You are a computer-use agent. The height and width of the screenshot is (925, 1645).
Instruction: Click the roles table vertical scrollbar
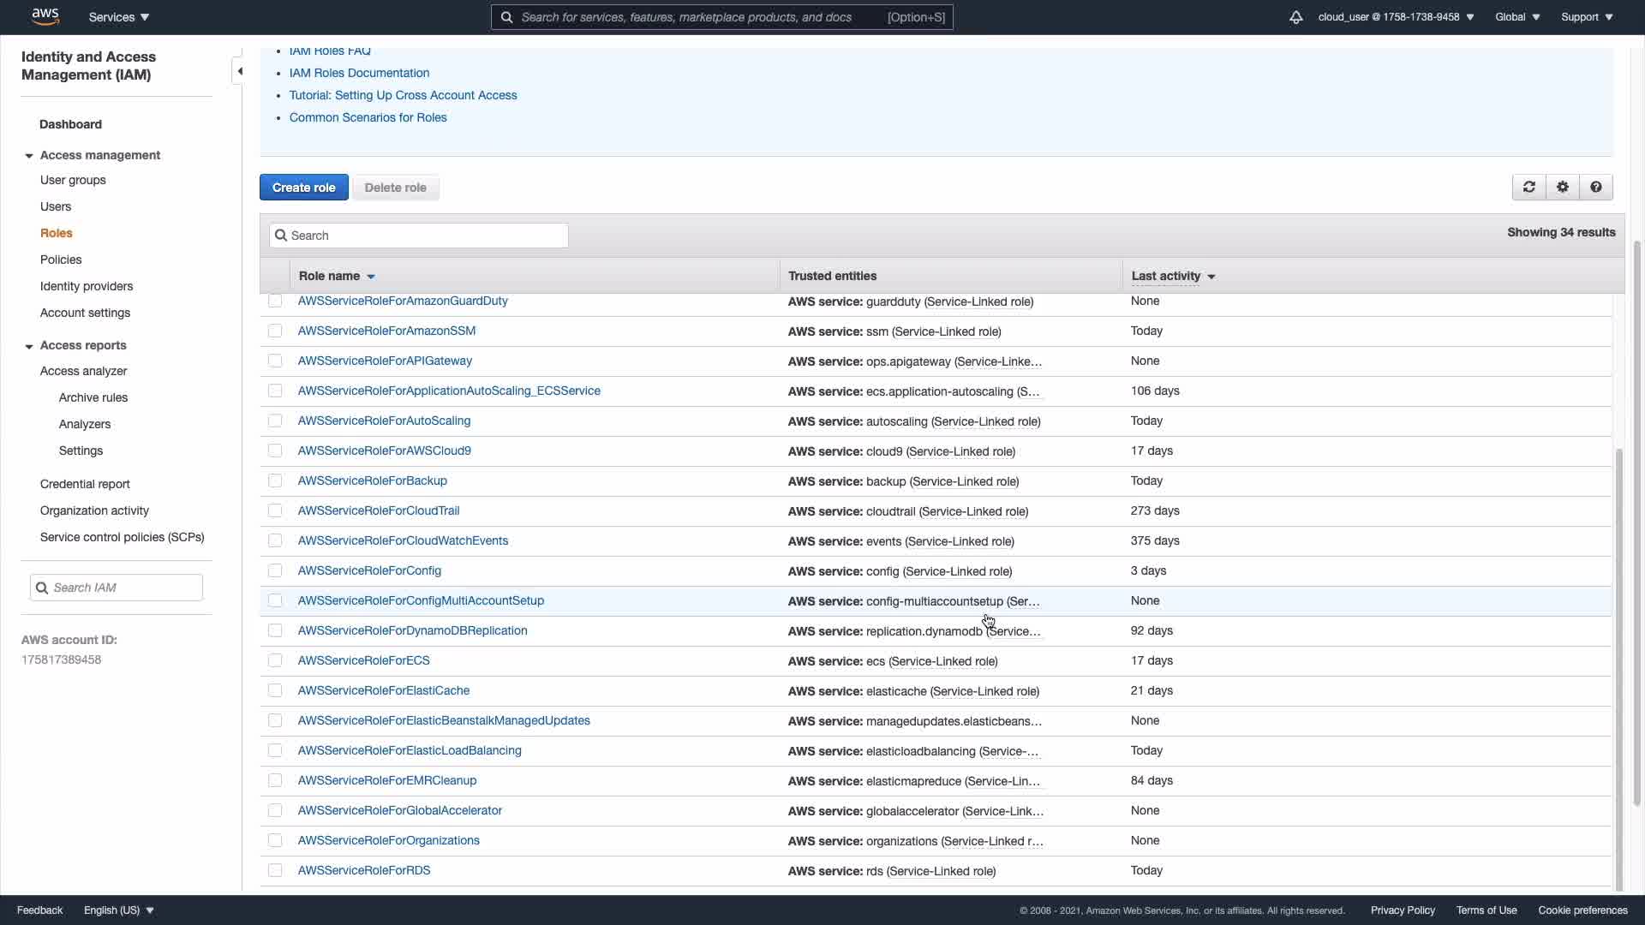pos(1618,668)
